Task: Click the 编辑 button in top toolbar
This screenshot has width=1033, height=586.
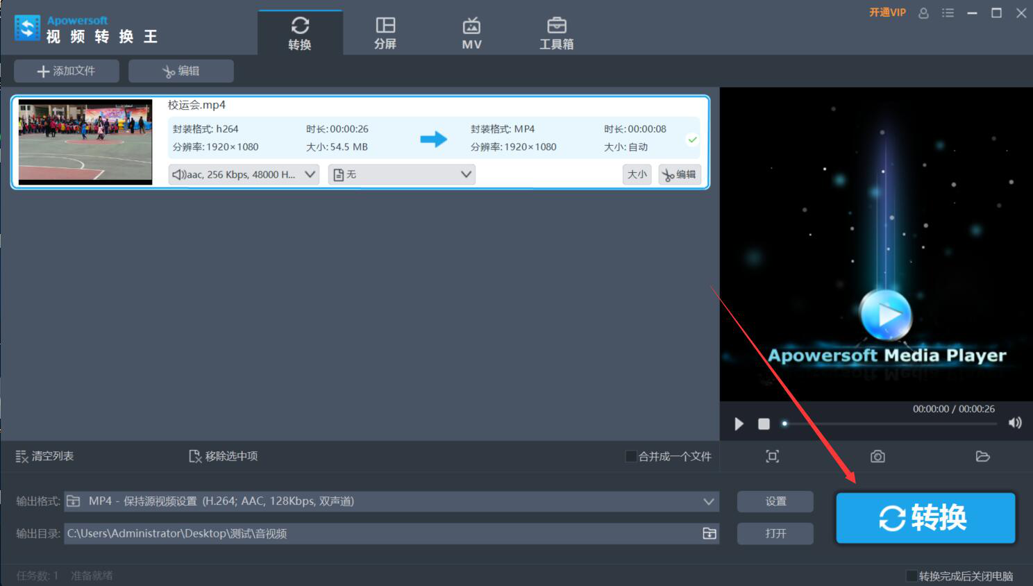Action: tap(181, 71)
